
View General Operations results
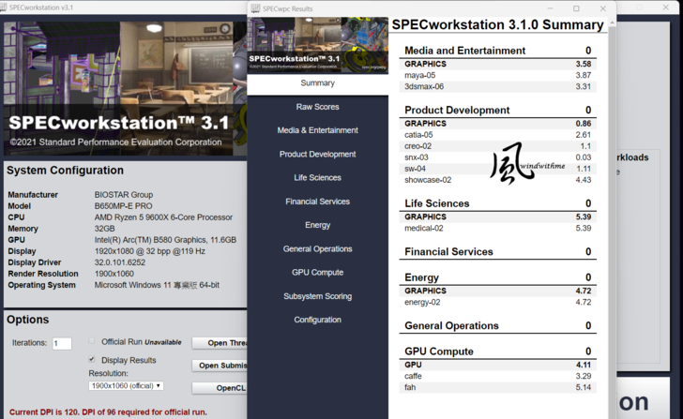[317, 249]
